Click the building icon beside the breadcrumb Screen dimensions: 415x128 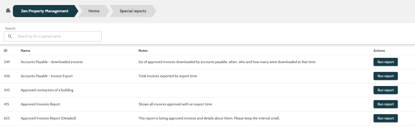coord(8,11)
